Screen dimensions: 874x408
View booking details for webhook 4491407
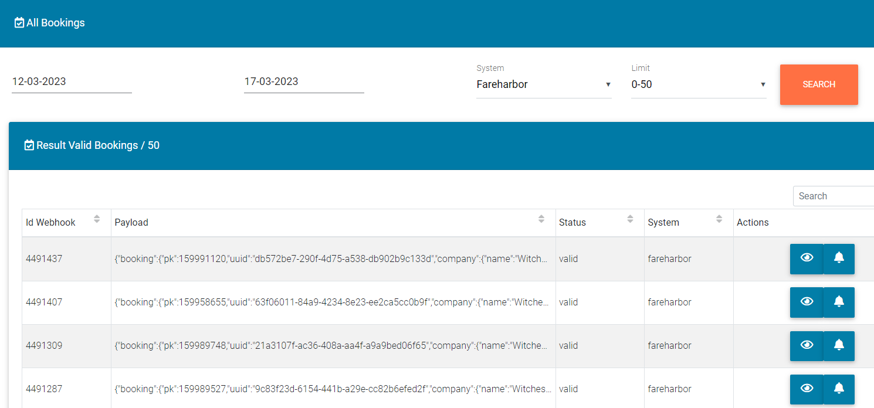click(807, 302)
